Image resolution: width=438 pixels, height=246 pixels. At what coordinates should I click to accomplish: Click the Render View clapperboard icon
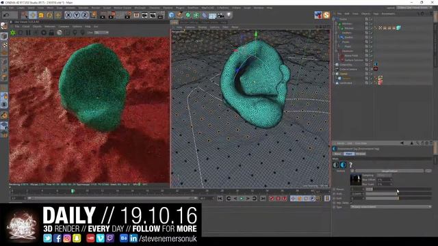tap(103, 15)
